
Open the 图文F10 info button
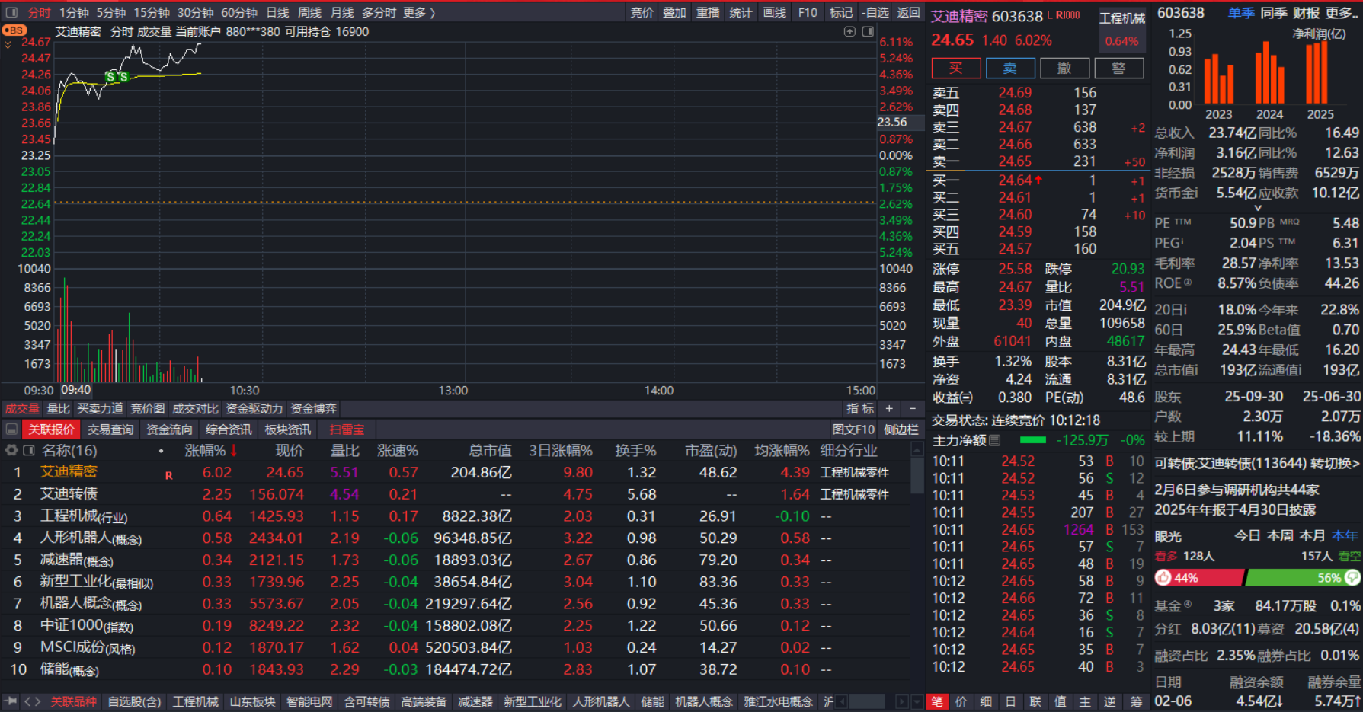(853, 429)
